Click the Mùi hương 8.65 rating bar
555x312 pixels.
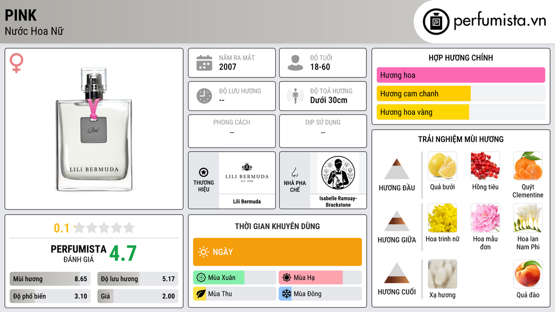pyautogui.click(x=50, y=279)
